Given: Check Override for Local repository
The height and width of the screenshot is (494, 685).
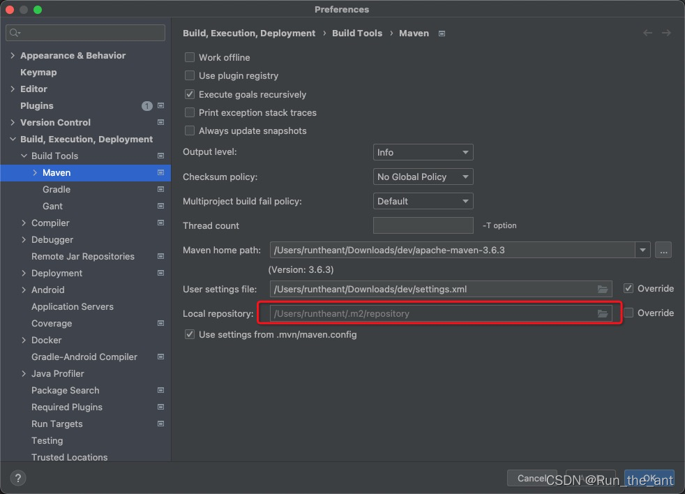Looking at the screenshot, I should (x=628, y=313).
